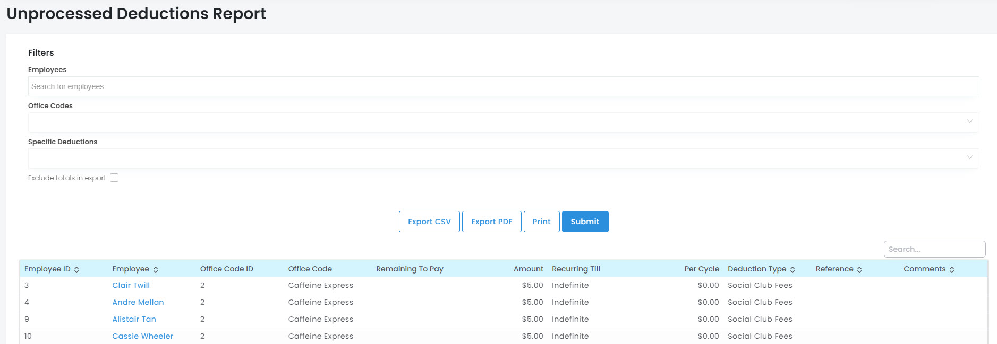
Task: Enable Exclude totals in export checkbox
Action: pyautogui.click(x=114, y=178)
